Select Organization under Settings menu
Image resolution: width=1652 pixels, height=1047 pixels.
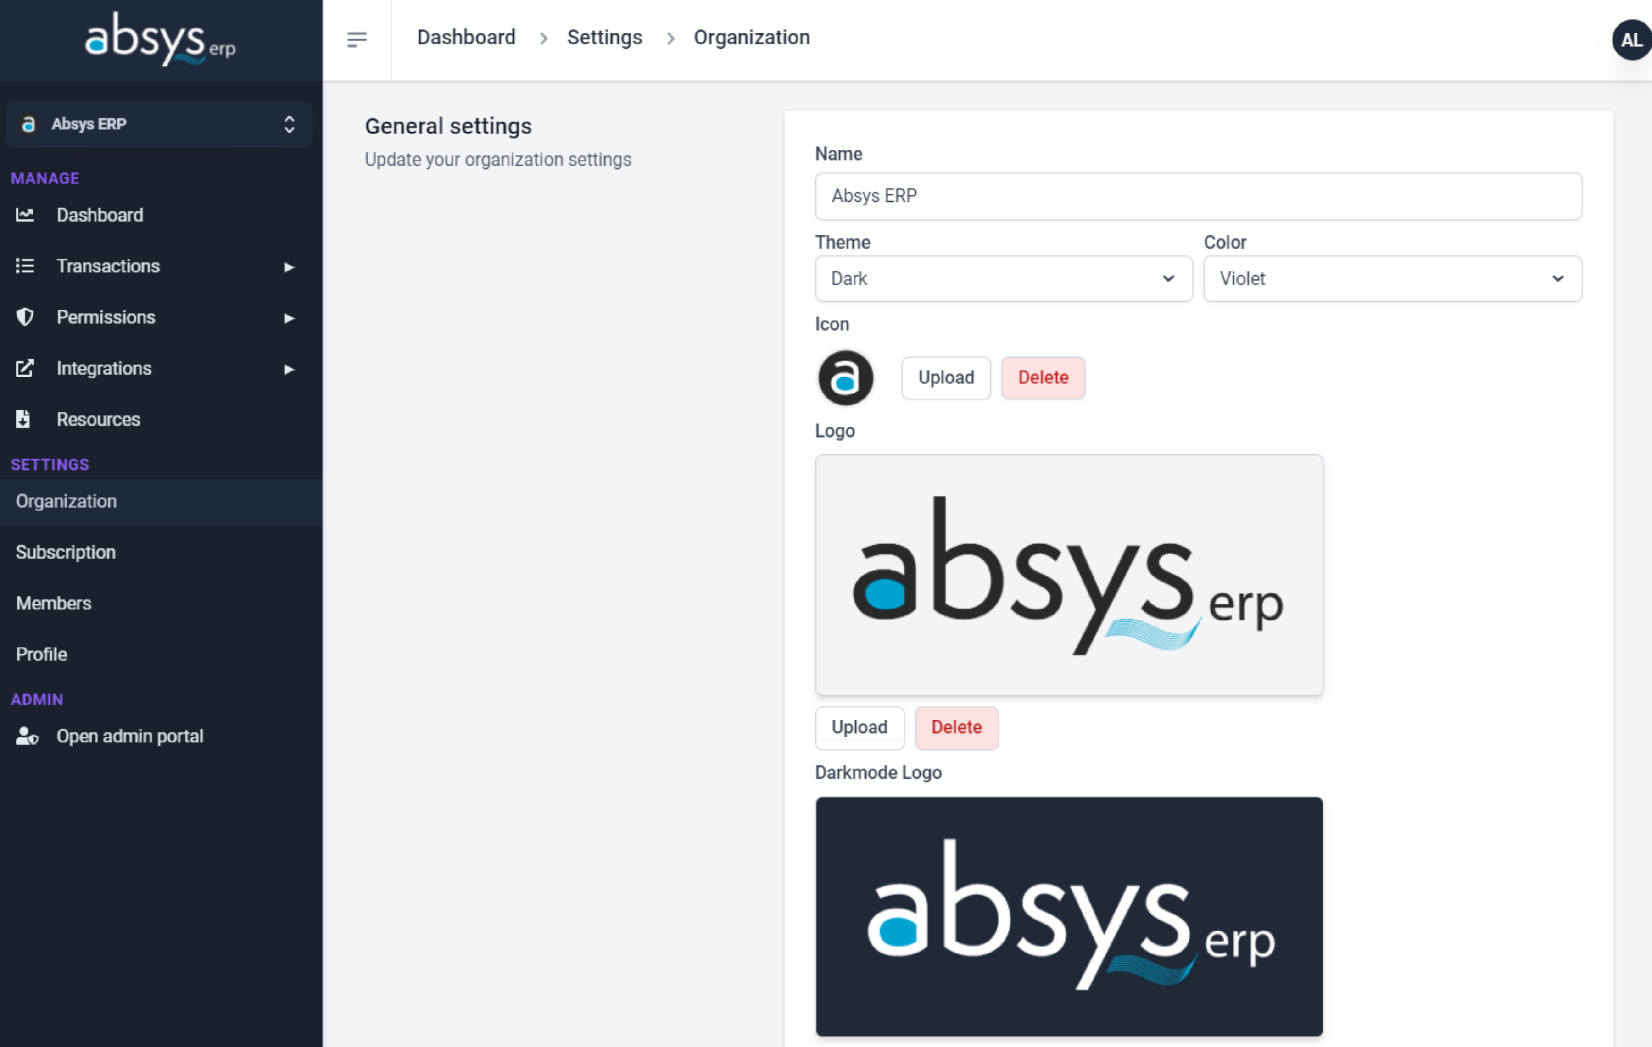tap(65, 501)
